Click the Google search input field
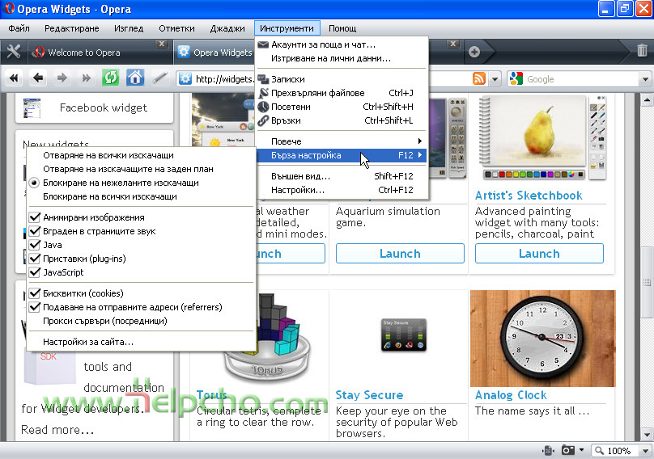The image size is (654, 459). click(x=582, y=78)
